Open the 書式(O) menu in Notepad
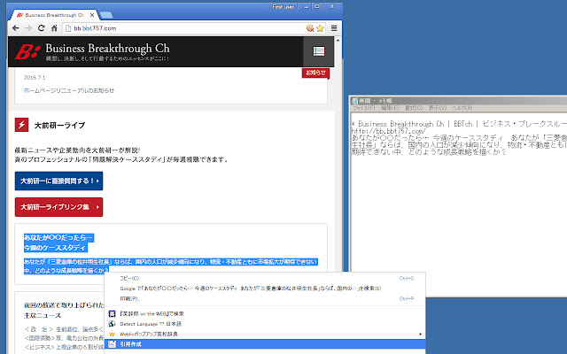567x354 pixels. (414, 108)
